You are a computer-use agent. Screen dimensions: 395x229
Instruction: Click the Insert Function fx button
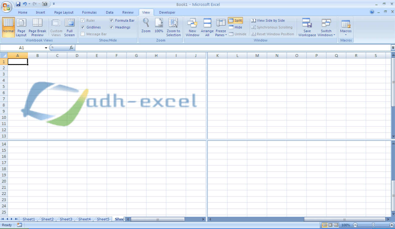click(71, 48)
